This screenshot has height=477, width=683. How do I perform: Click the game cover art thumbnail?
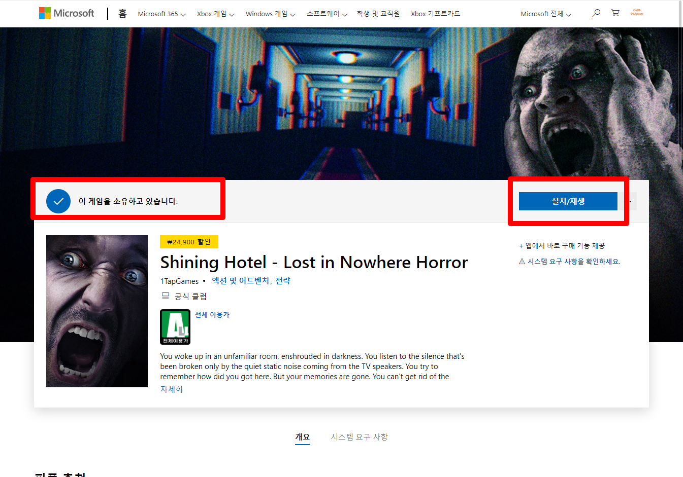(x=97, y=311)
